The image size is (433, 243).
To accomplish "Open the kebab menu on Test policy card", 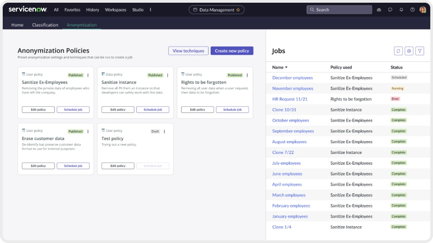I will pos(164,132).
